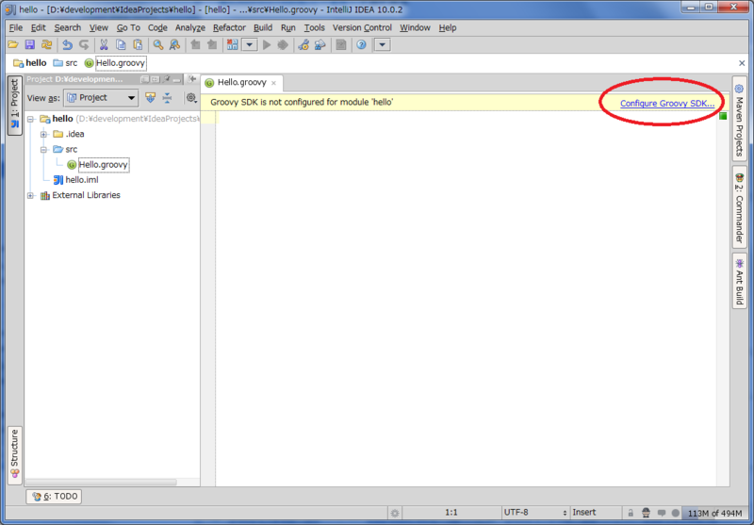Open the run configuration dropdown

point(249,44)
